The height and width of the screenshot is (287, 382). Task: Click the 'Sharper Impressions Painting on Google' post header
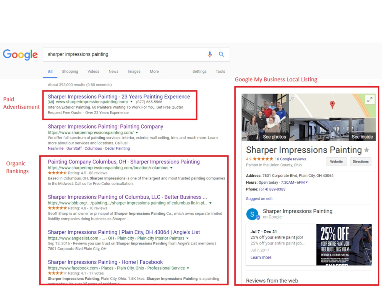[x=298, y=214]
